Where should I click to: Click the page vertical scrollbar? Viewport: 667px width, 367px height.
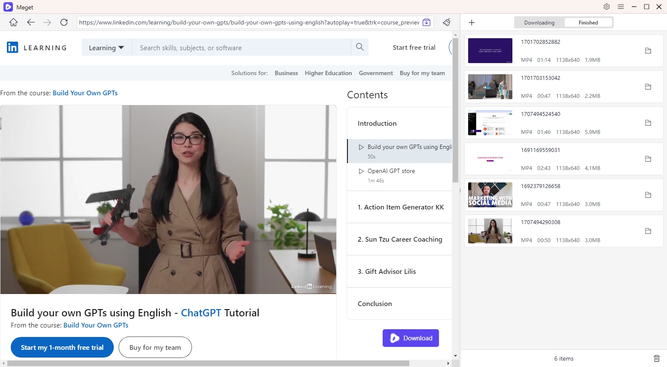point(455,109)
